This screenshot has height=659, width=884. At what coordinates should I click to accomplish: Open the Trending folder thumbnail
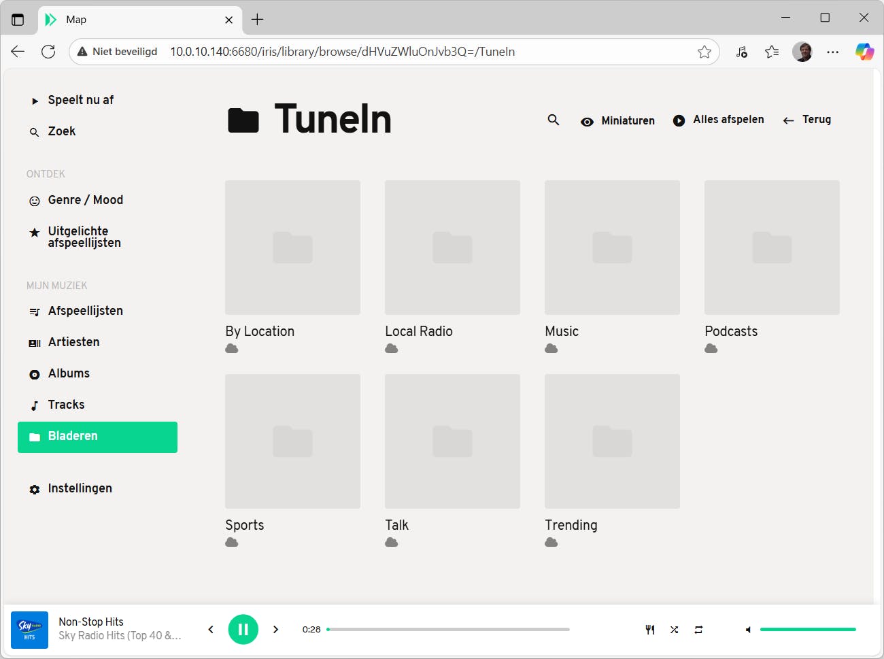612,441
